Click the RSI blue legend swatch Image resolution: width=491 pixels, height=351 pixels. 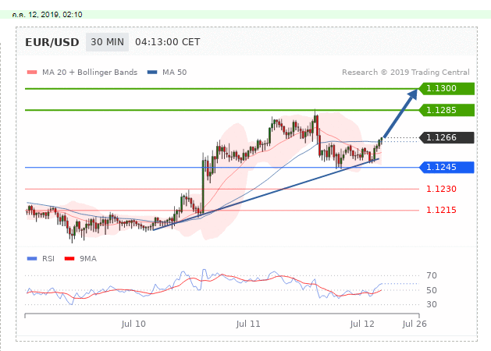pyautogui.click(x=32, y=259)
